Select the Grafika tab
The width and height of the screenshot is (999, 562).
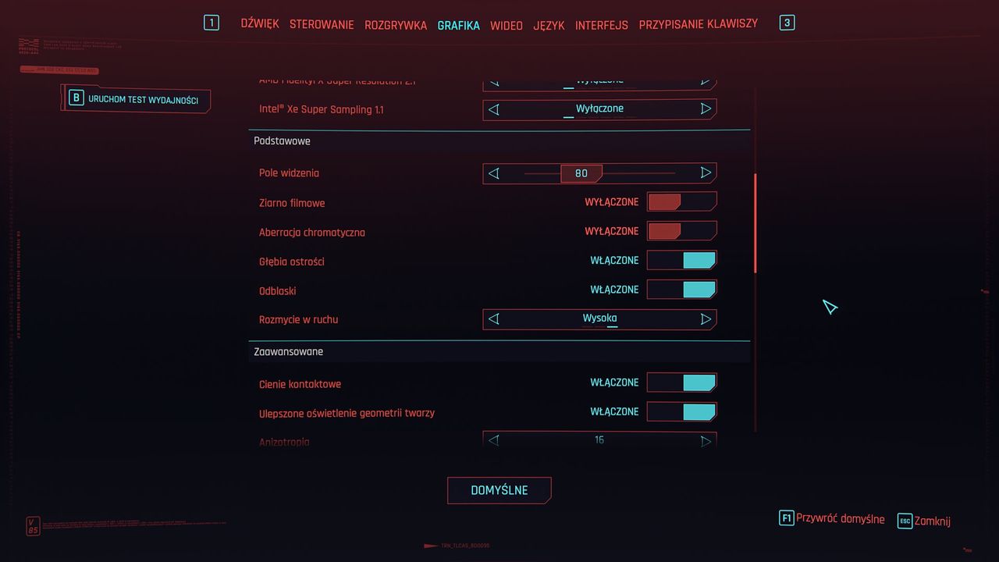(458, 25)
